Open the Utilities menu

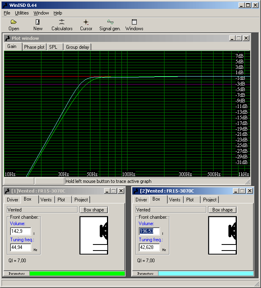(x=22, y=13)
